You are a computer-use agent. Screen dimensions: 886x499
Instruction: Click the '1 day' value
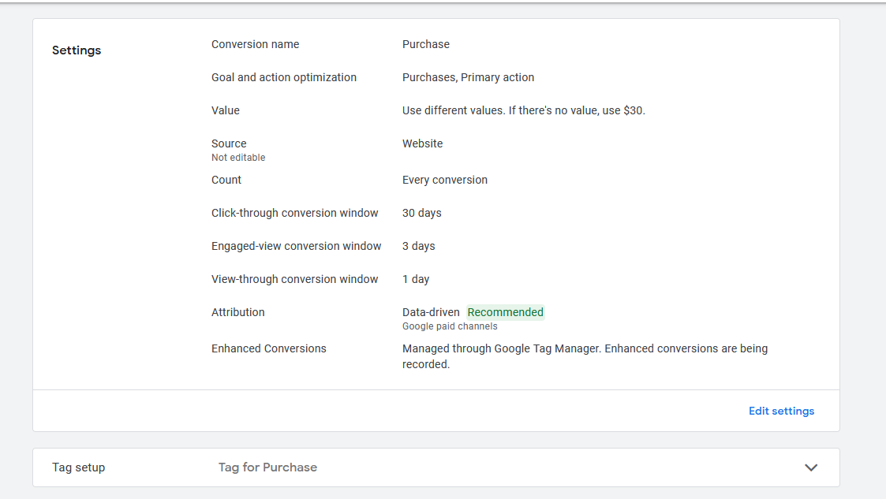click(x=416, y=279)
